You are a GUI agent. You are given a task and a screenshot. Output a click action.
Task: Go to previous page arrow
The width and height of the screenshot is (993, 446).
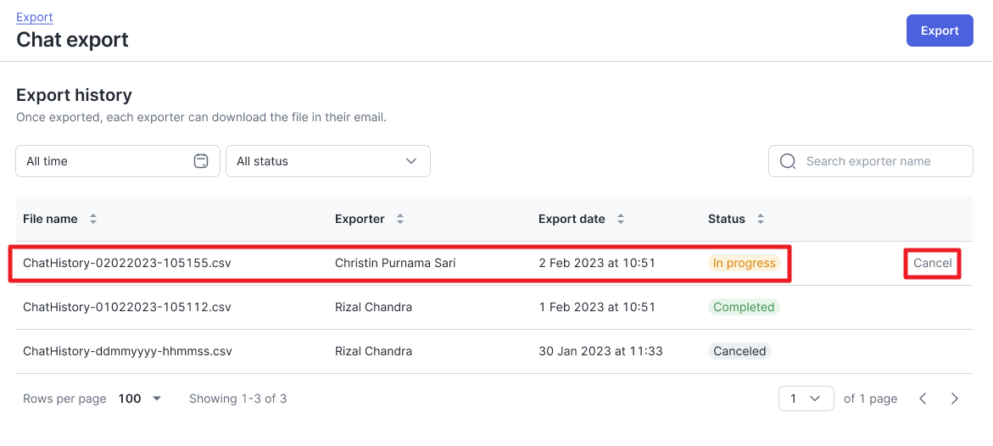click(x=923, y=399)
